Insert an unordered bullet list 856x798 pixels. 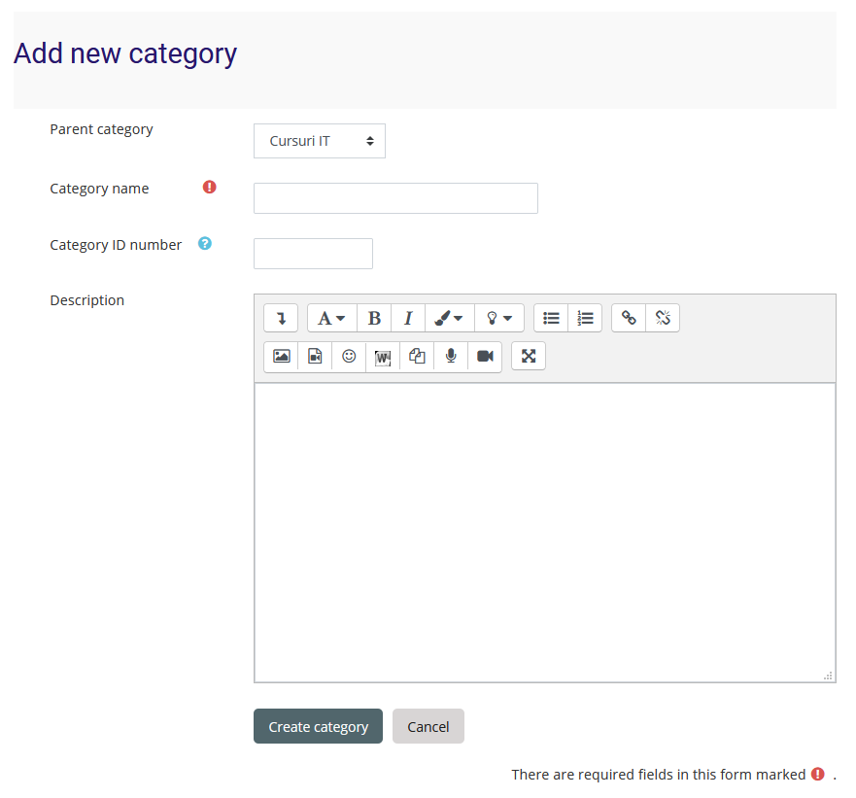tap(551, 318)
